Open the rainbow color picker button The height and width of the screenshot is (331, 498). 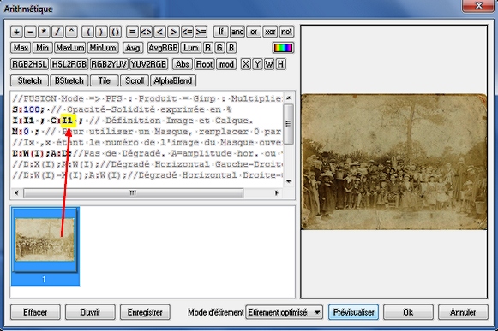pos(283,48)
